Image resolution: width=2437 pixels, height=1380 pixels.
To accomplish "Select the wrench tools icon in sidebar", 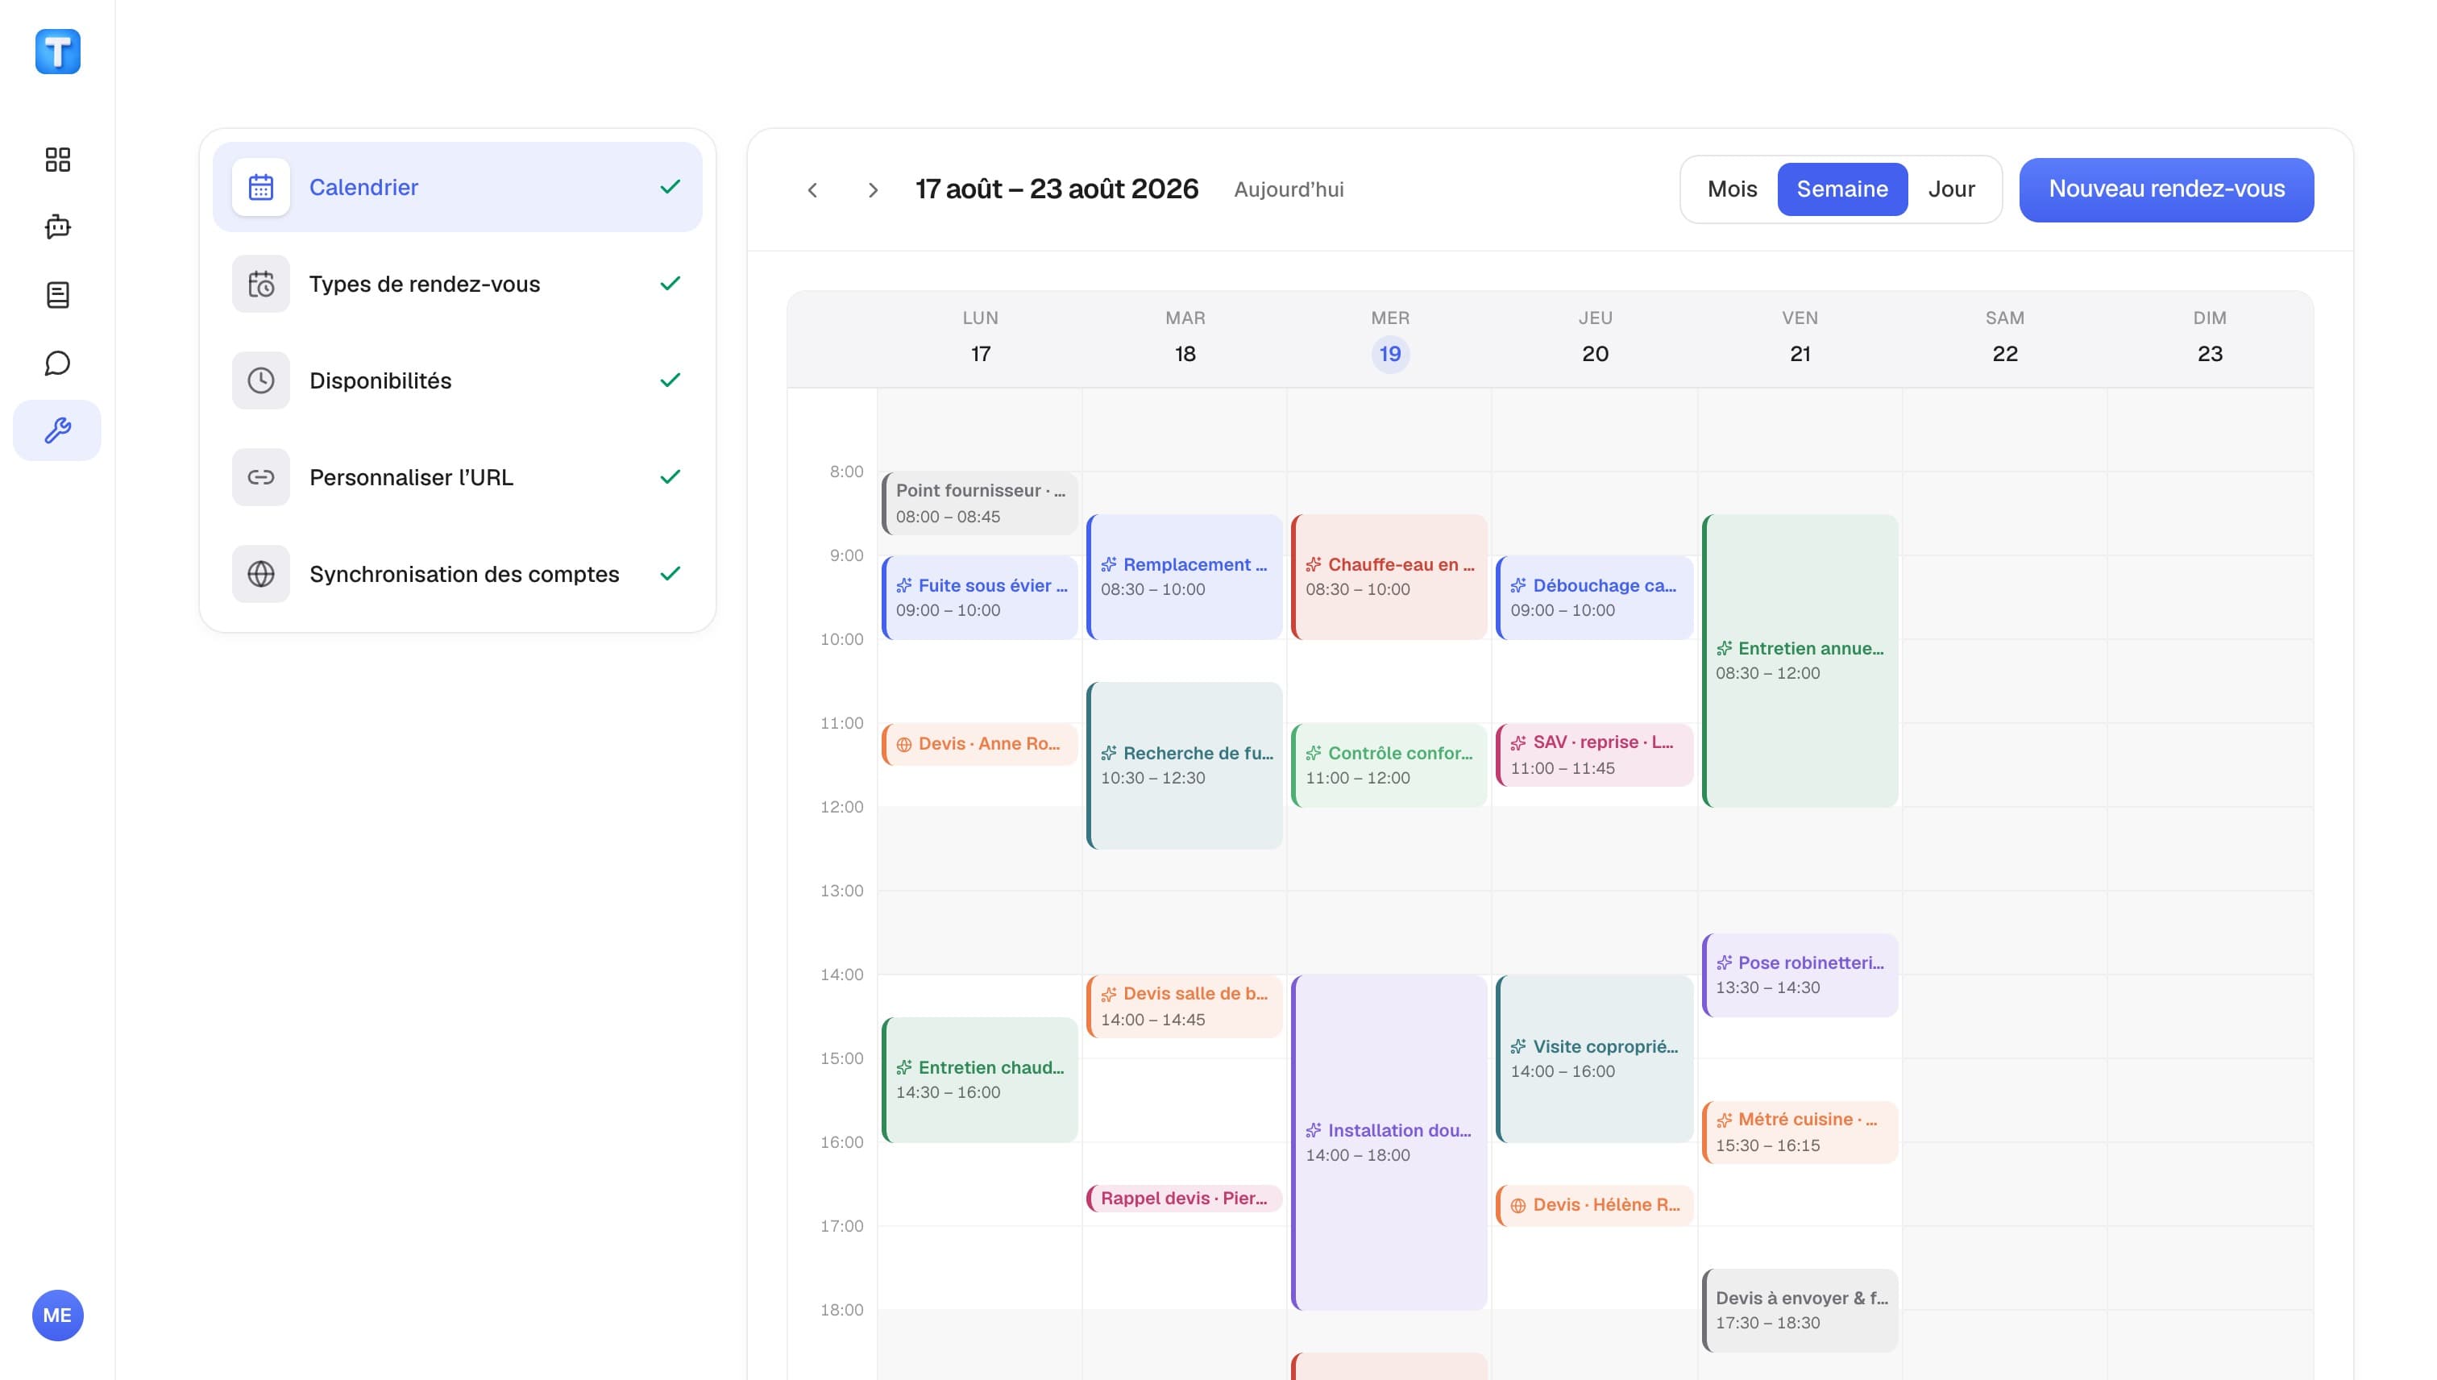I will click(57, 430).
